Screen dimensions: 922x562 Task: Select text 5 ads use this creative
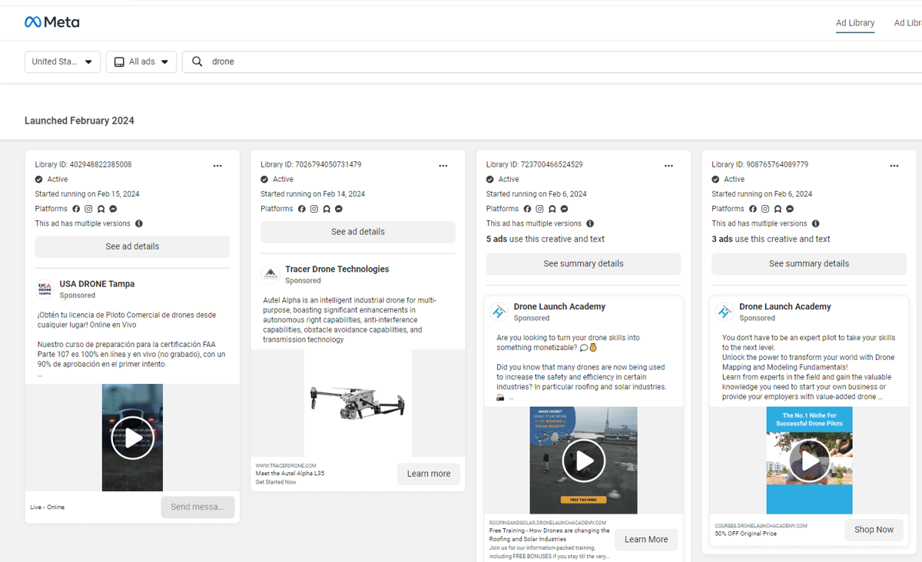point(546,239)
